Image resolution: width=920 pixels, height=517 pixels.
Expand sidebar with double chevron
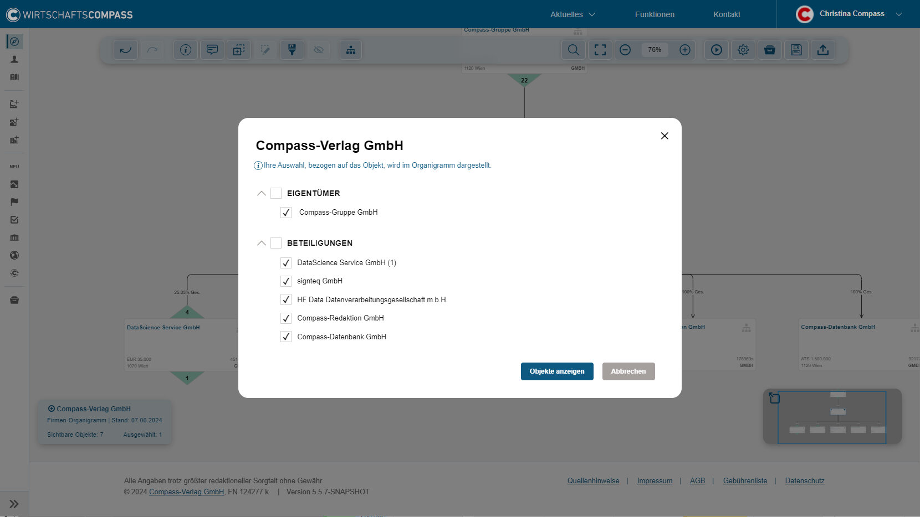point(14,504)
